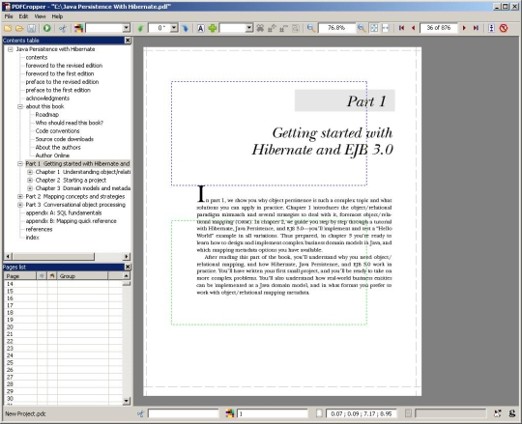Click the status bar scissors icon
522x424 pixels.
coord(140,413)
